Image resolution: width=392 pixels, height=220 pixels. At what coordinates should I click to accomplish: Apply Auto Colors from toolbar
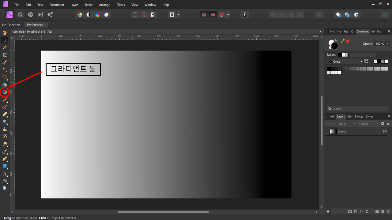click(97, 14)
